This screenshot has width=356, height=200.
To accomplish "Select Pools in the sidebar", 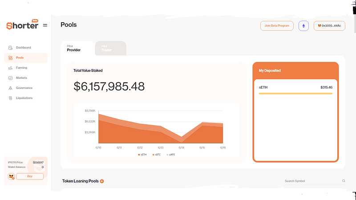I will point(26,58).
